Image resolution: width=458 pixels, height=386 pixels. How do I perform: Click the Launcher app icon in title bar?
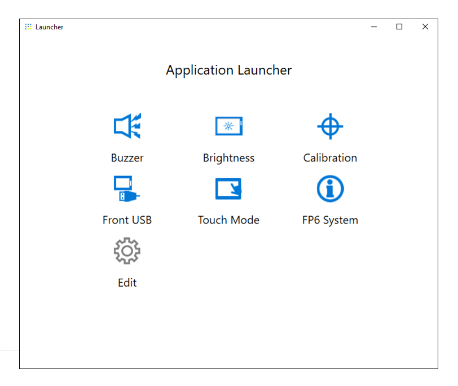click(28, 27)
